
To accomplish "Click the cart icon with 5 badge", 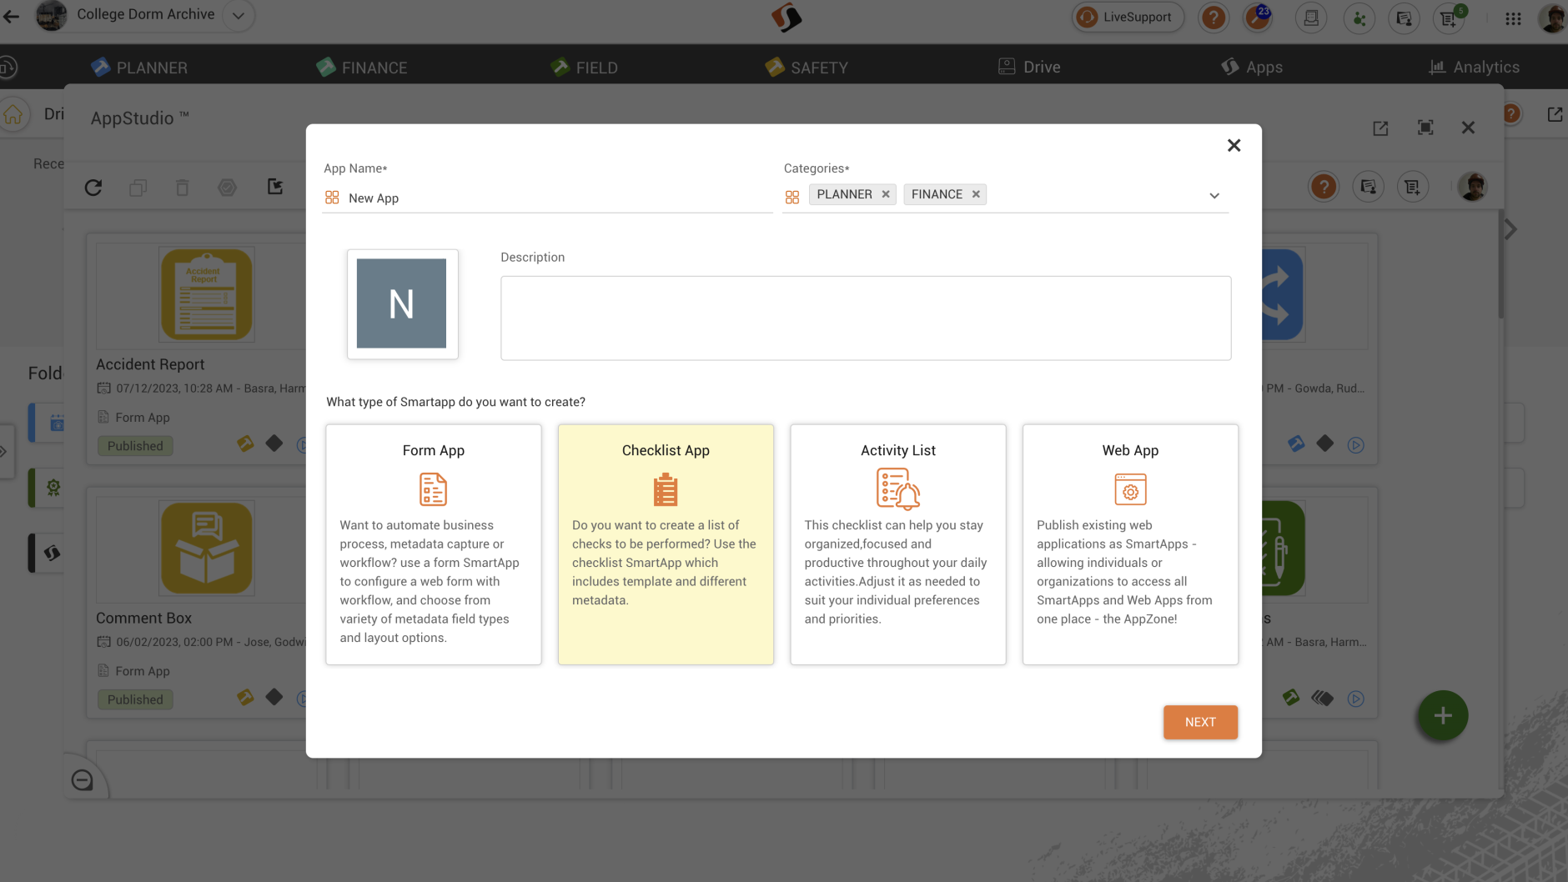I will tap(1450, 18).
